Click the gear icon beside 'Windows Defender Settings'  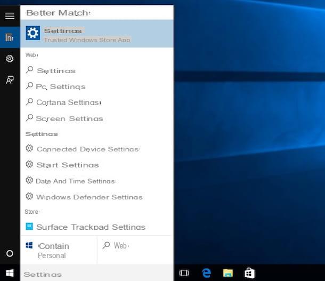point(29,196)
